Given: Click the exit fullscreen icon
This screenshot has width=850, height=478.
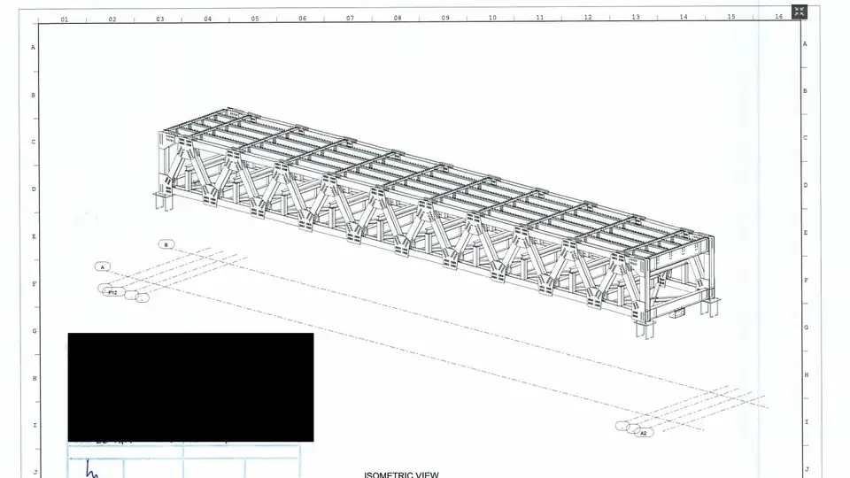Looking at the screenshot, I should coord(799,12).
